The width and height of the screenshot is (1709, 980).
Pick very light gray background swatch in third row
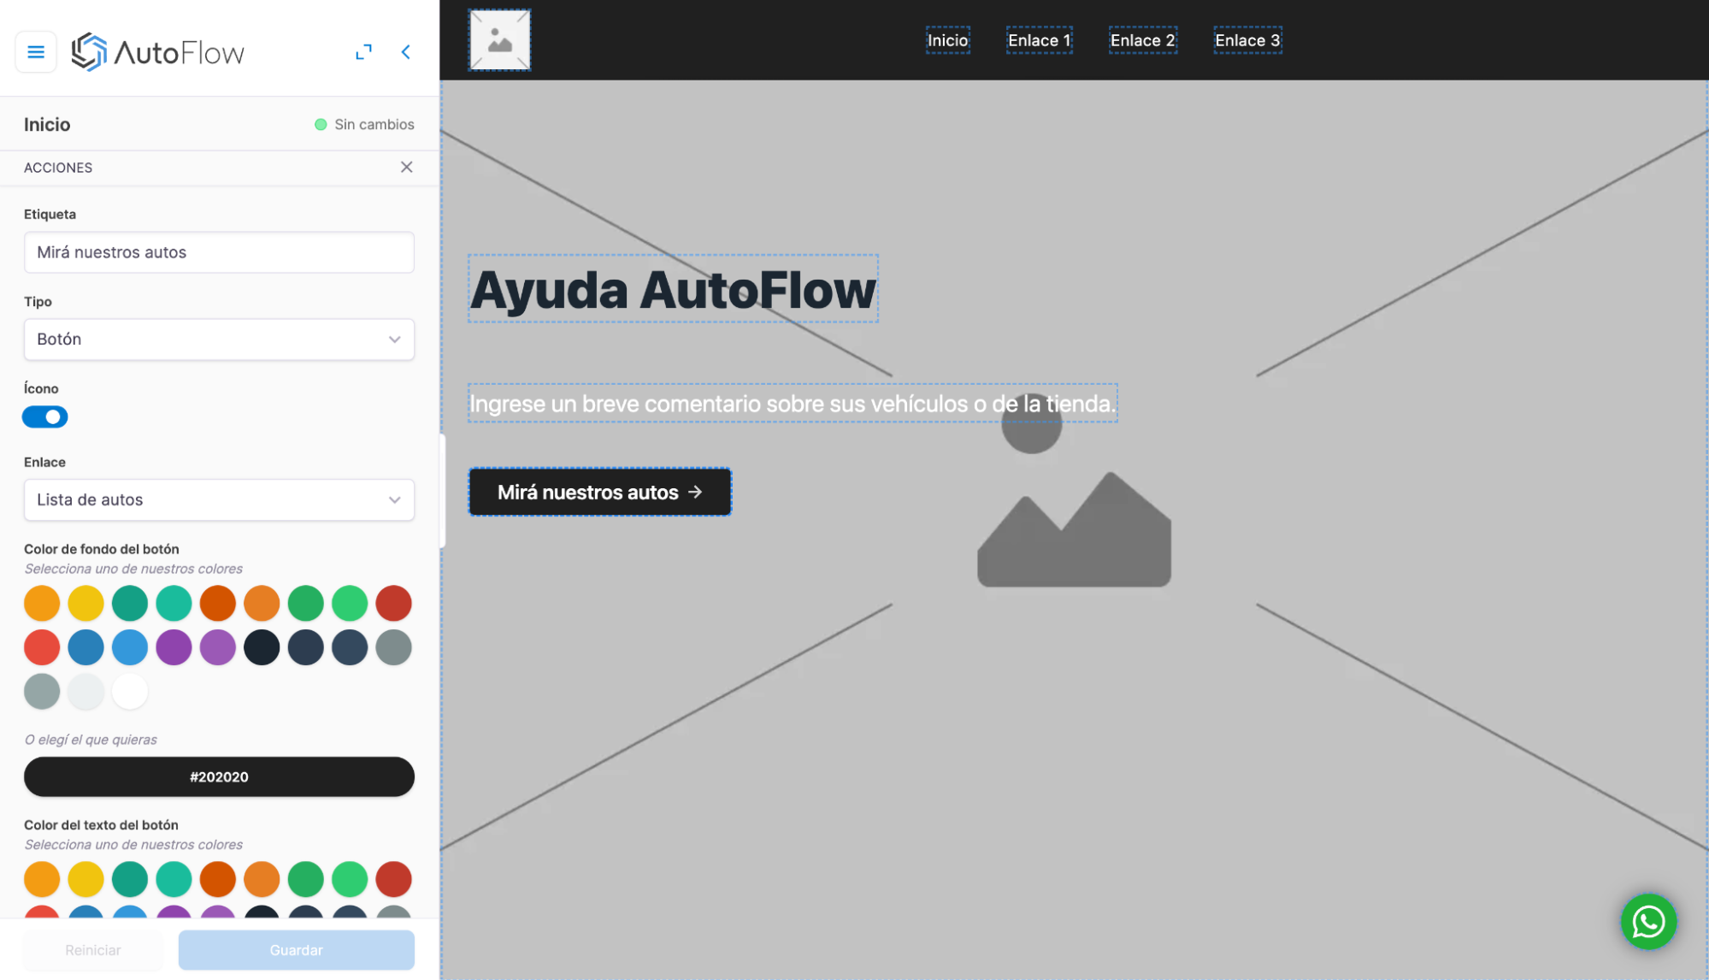(85, 691)
